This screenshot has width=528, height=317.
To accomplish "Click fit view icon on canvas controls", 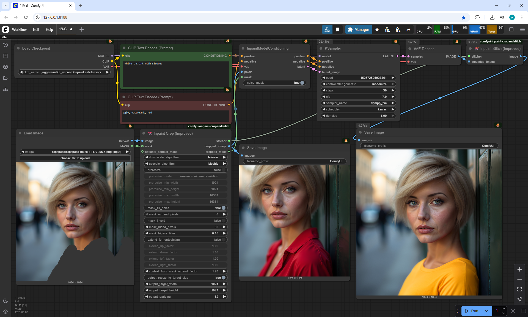I will click(x=519, y=289).
